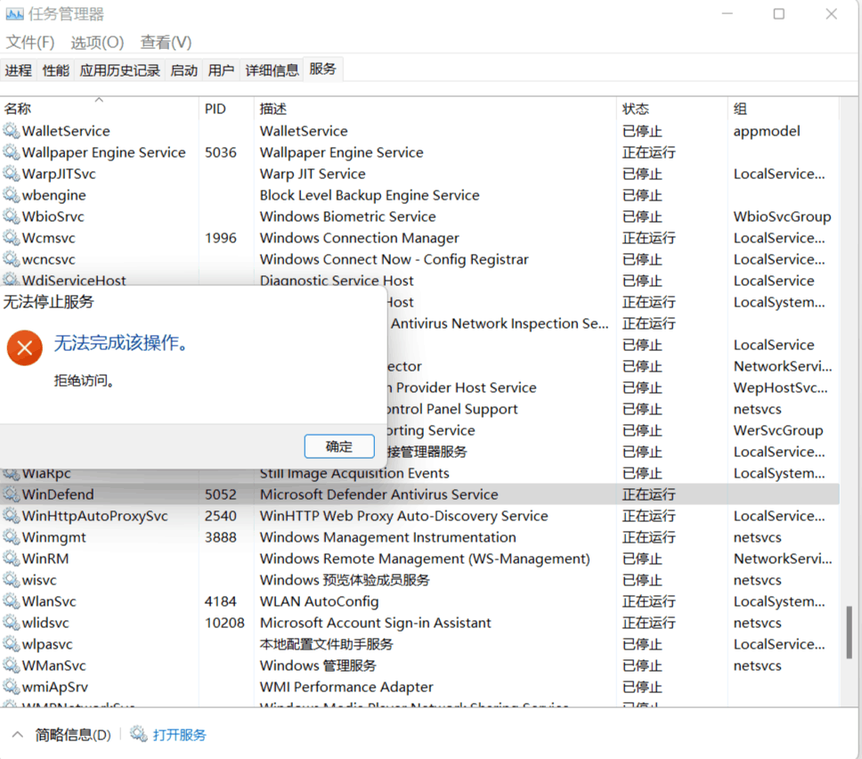Click the wcncsvc service gear icon

point(12,259)
